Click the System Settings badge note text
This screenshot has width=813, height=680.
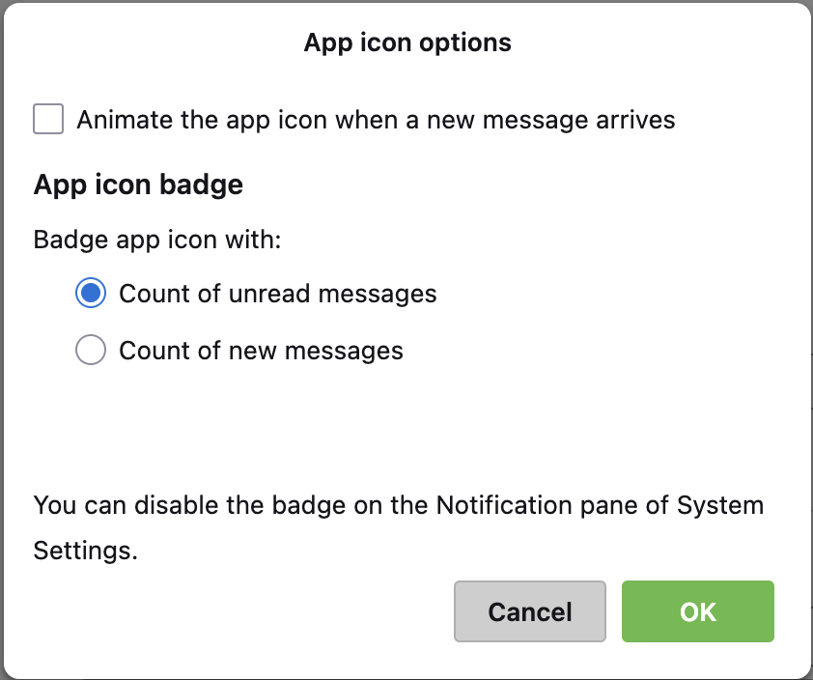pos(398,505)
